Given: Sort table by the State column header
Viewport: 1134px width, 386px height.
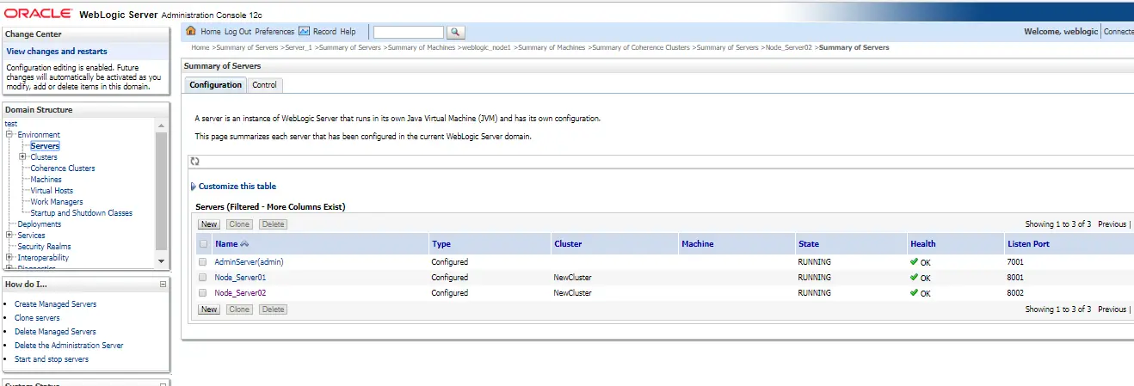Looking at the screenshot, I should 808,244.
